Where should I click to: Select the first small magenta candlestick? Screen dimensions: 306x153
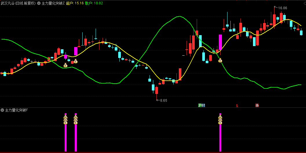coord(65,56)
